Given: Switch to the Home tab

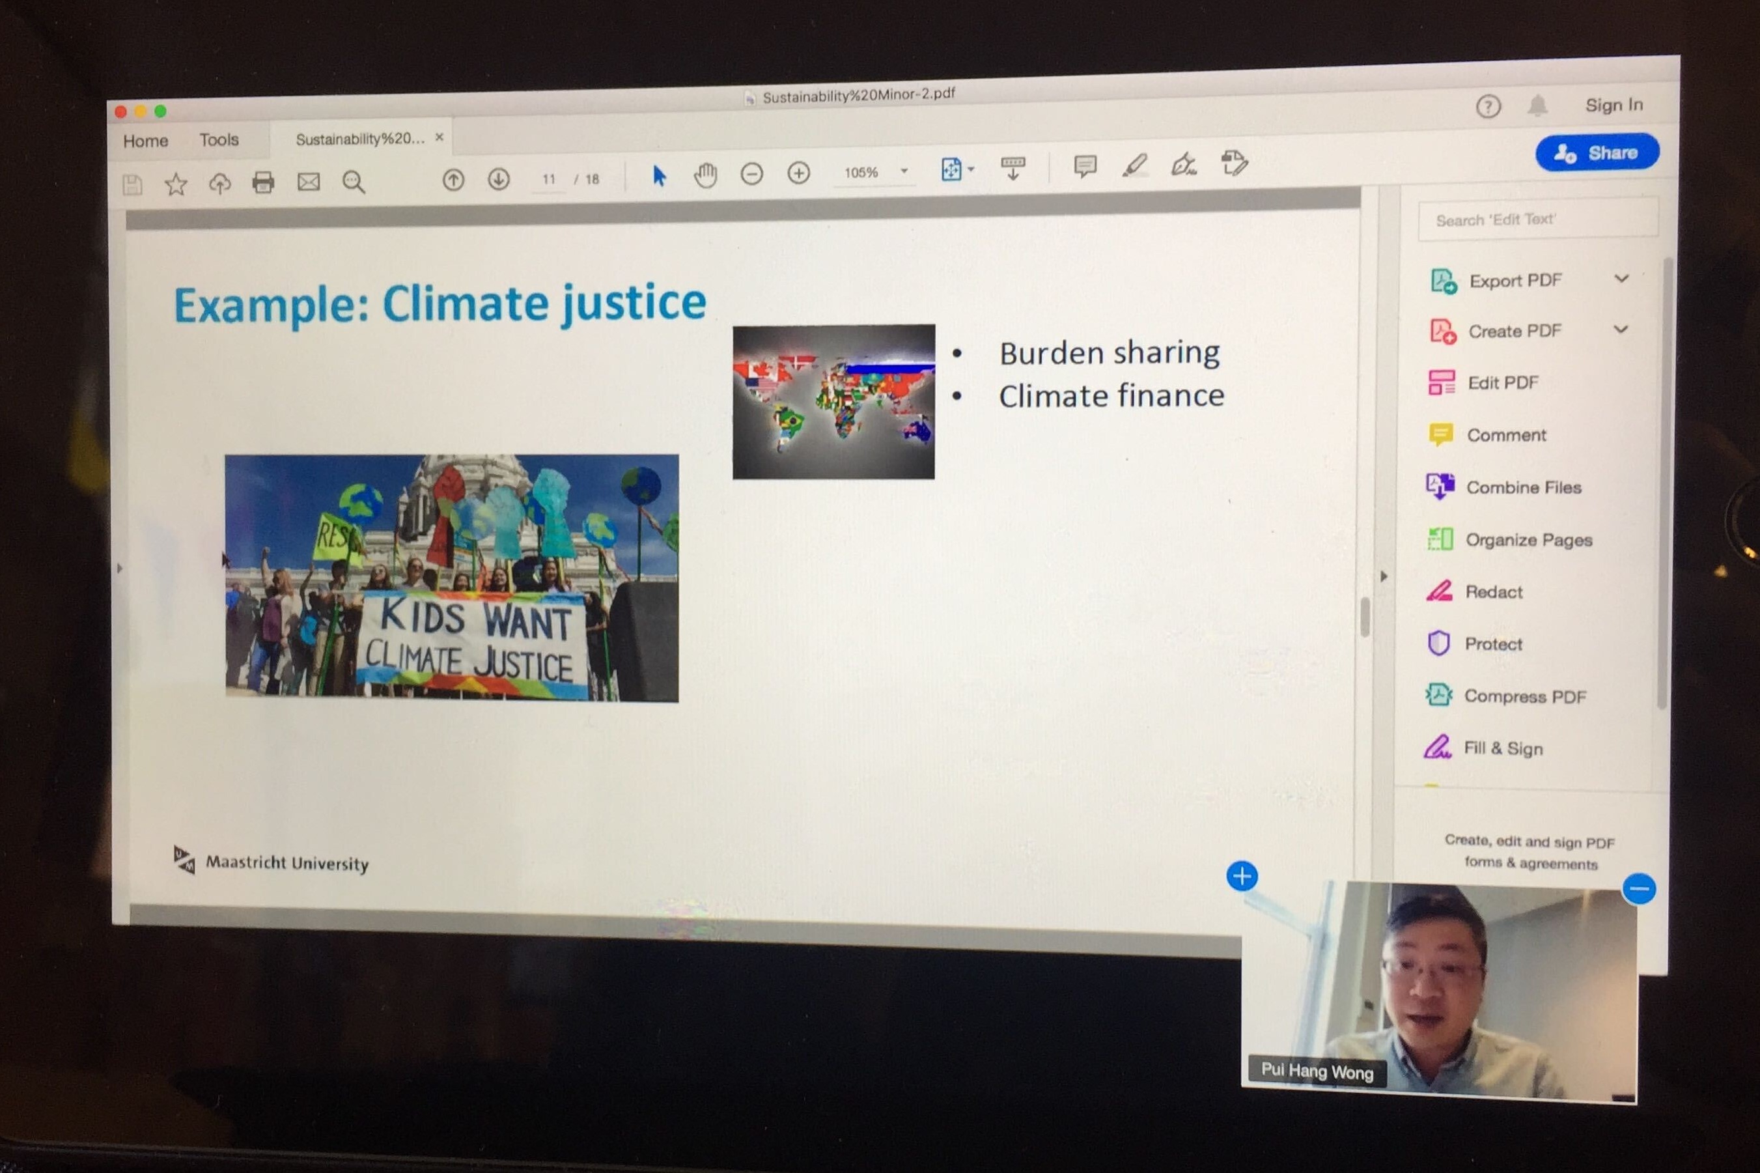Looking at the screenshot, I should [145, 141].
